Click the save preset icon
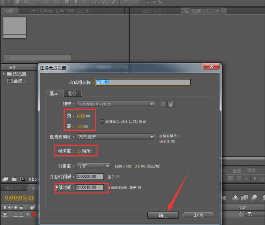 (163, 104)
